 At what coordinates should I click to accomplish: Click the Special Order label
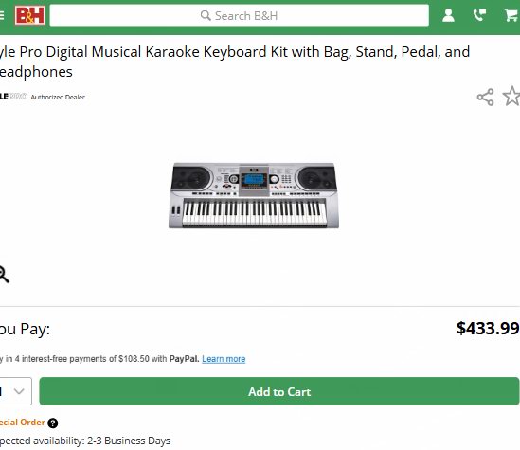[x=22, y=423]
